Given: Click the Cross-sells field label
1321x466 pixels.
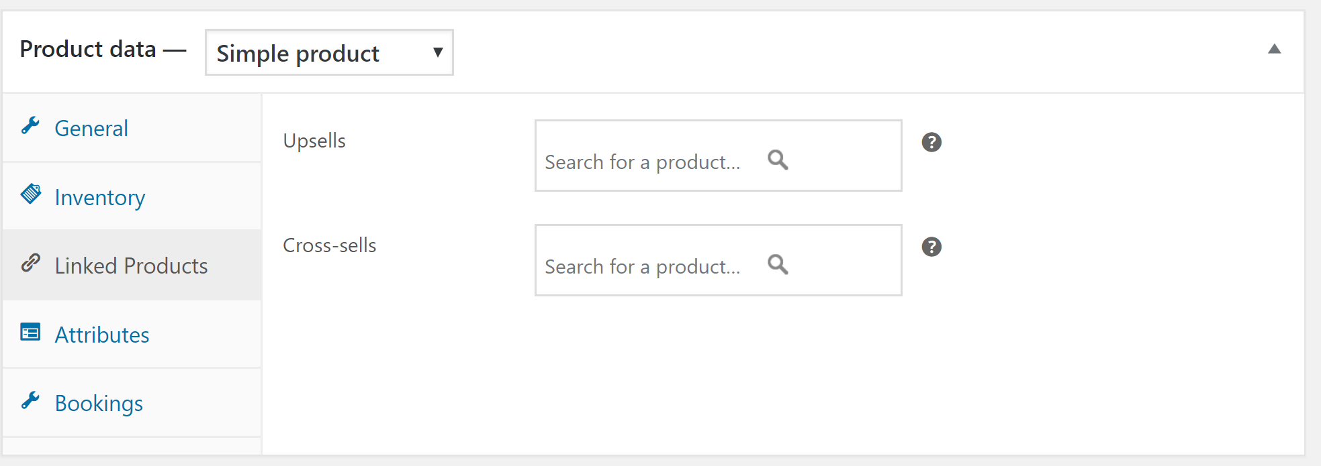Looking at the screenshot, I should click(x=329, y=245).
